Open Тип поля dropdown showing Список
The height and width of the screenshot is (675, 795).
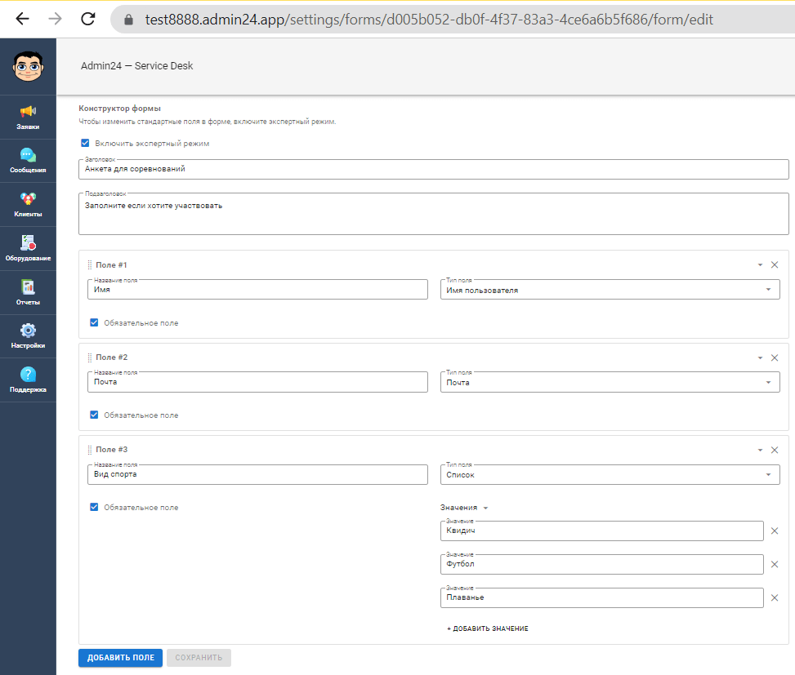click(x=610, y=474)
